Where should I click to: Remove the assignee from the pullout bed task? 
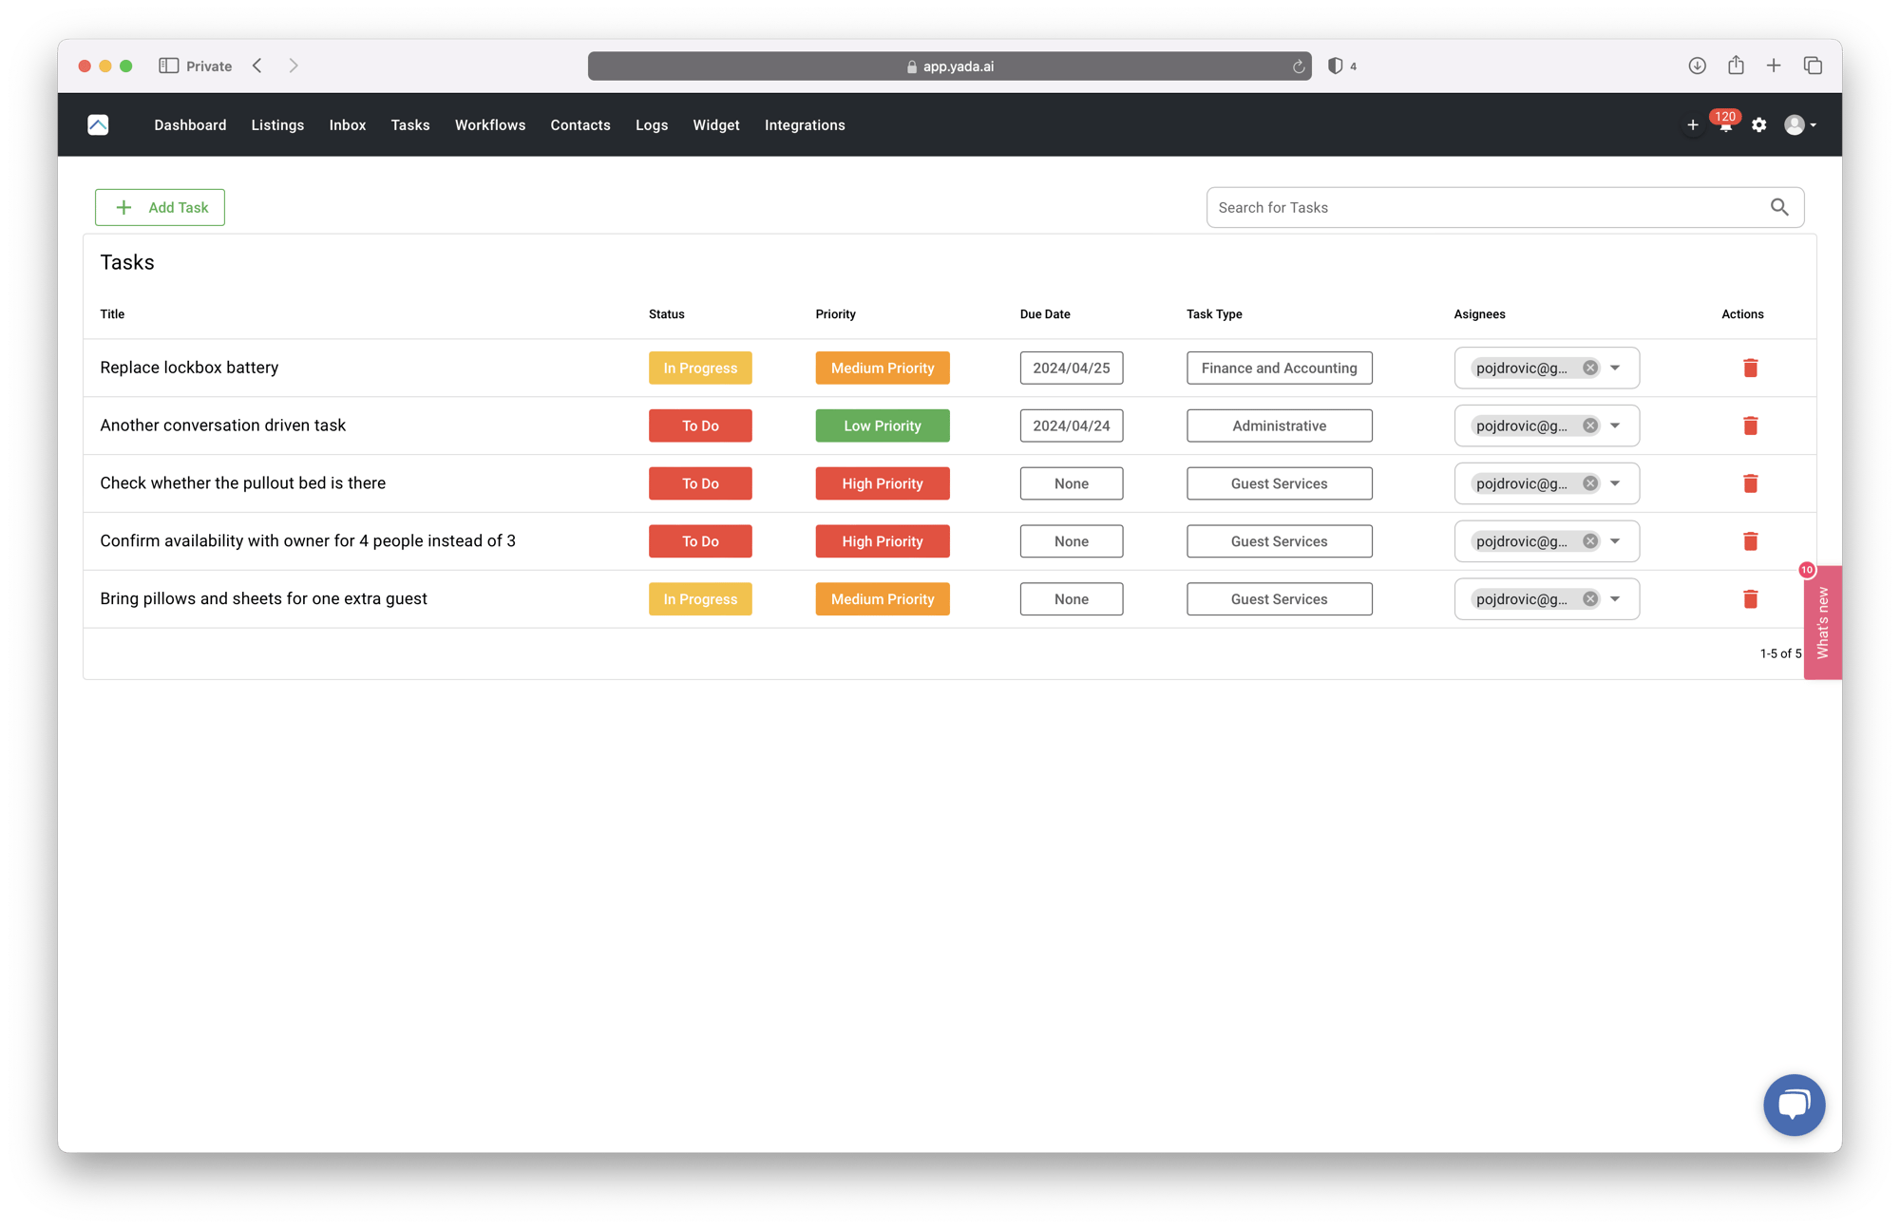pos(1589,483)
